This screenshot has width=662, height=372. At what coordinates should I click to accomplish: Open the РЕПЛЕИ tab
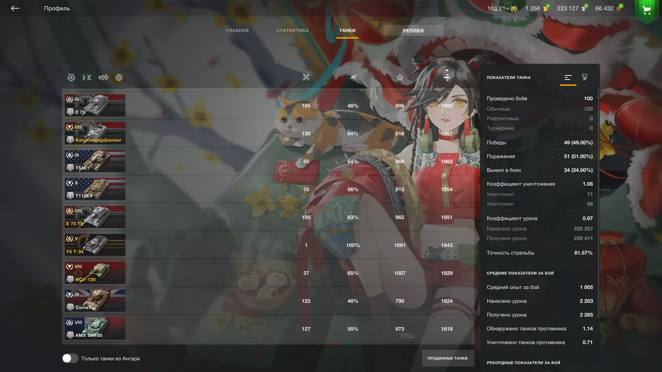click(413, 30)
